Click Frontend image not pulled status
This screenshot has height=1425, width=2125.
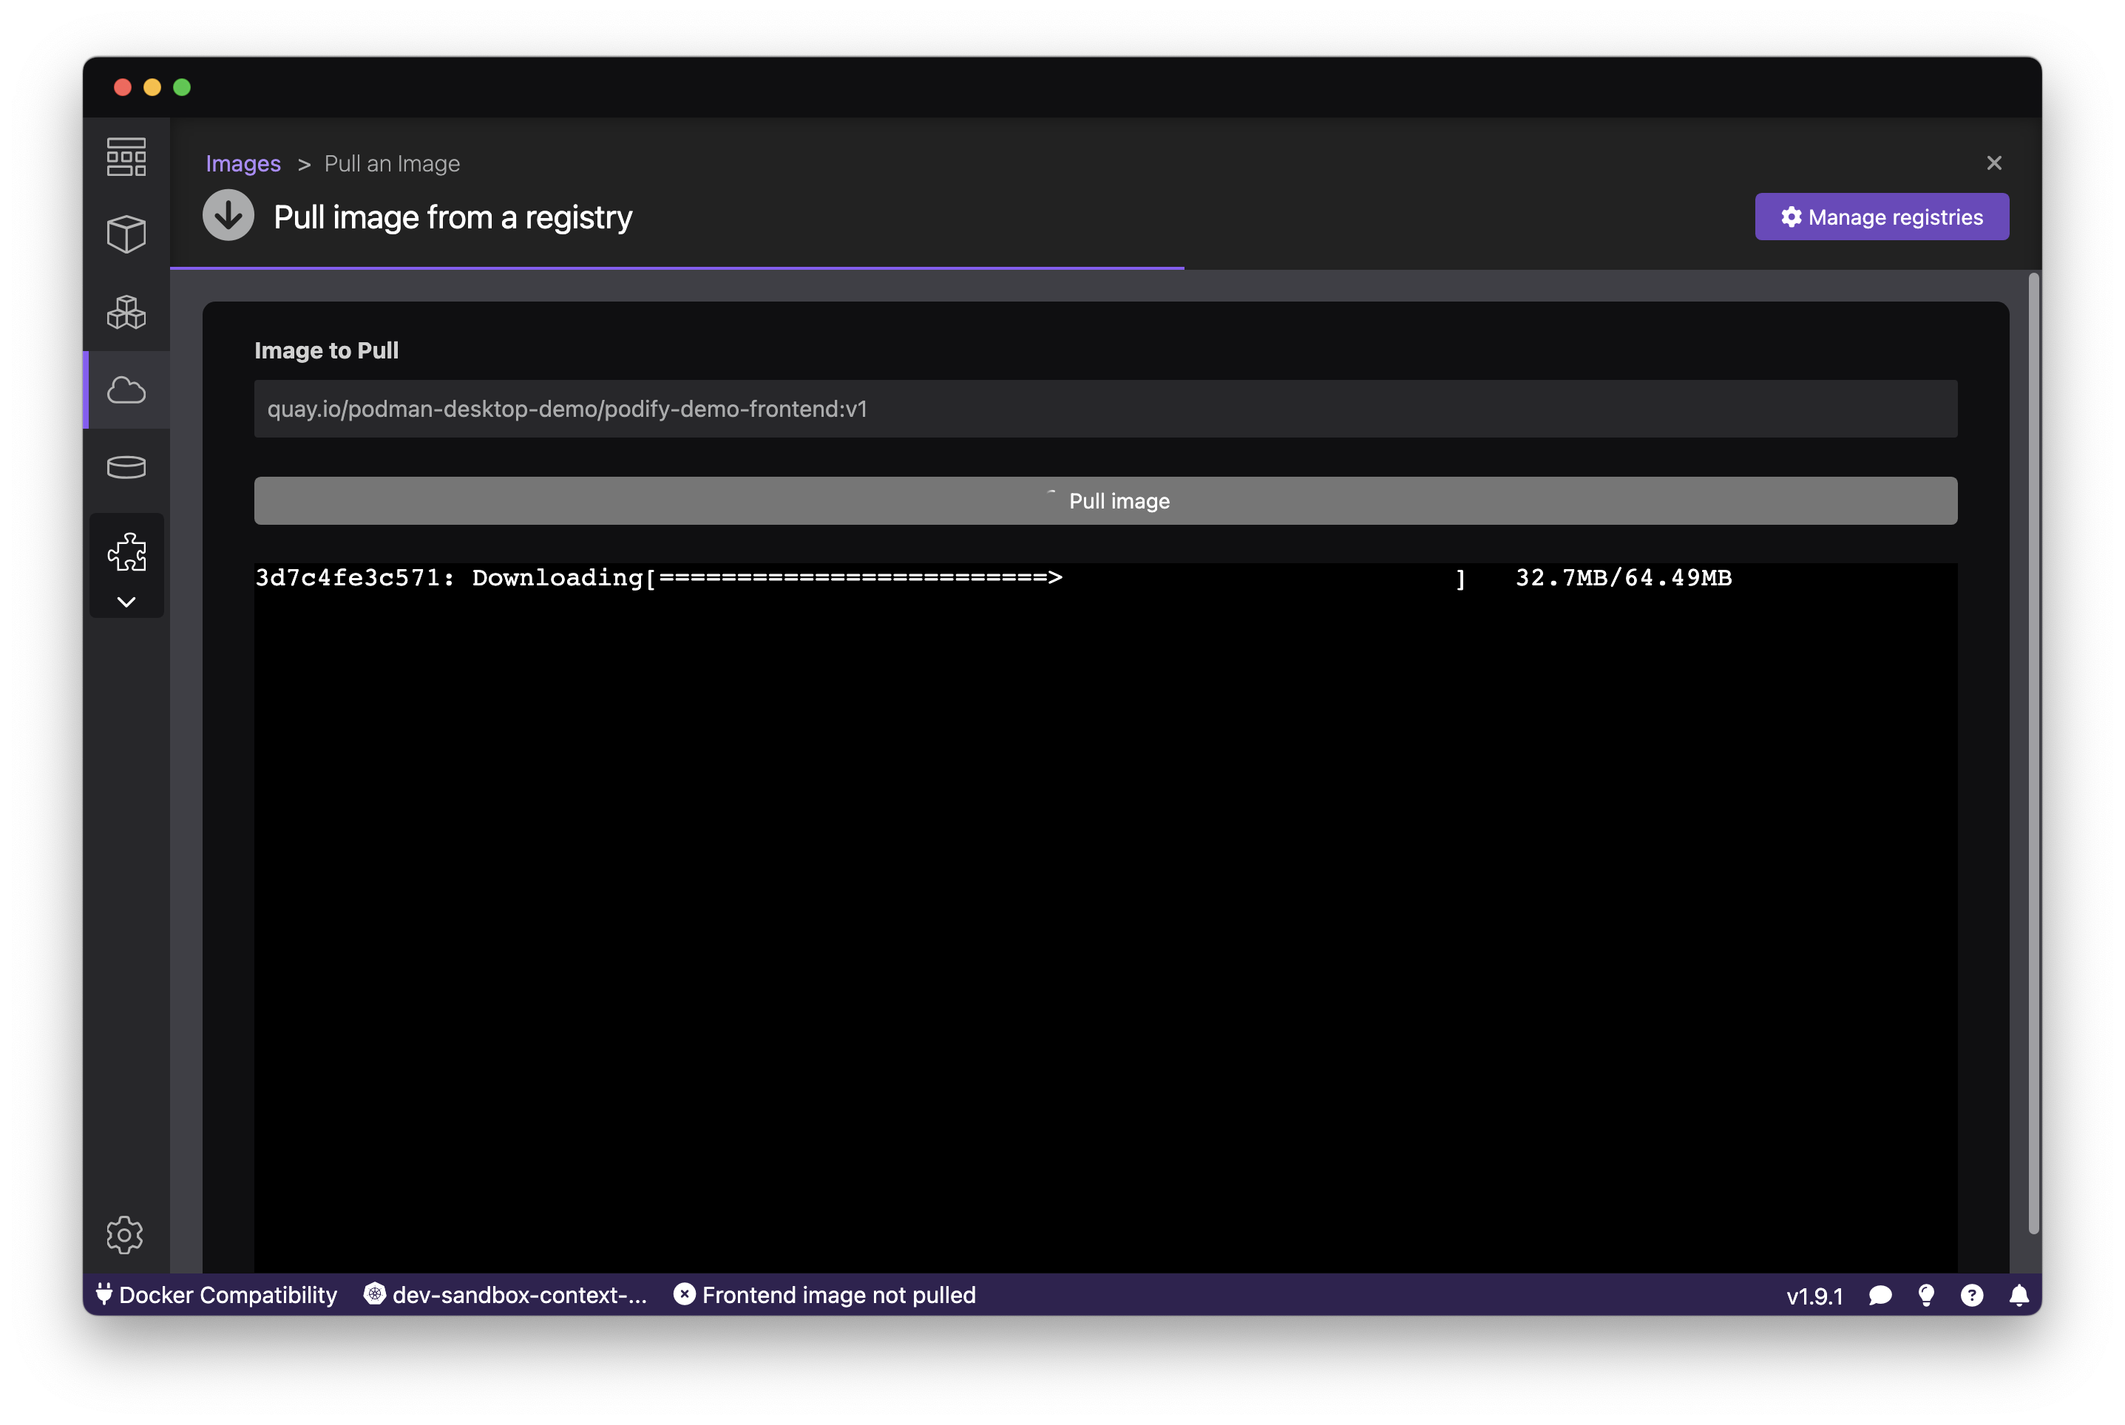(824, 1295)
